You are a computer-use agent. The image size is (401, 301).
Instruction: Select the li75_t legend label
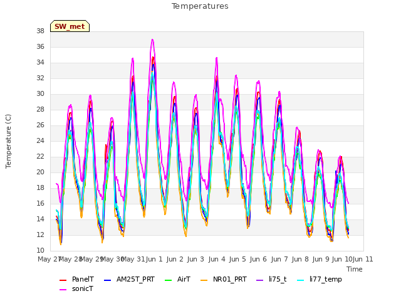tap(278, 279)
